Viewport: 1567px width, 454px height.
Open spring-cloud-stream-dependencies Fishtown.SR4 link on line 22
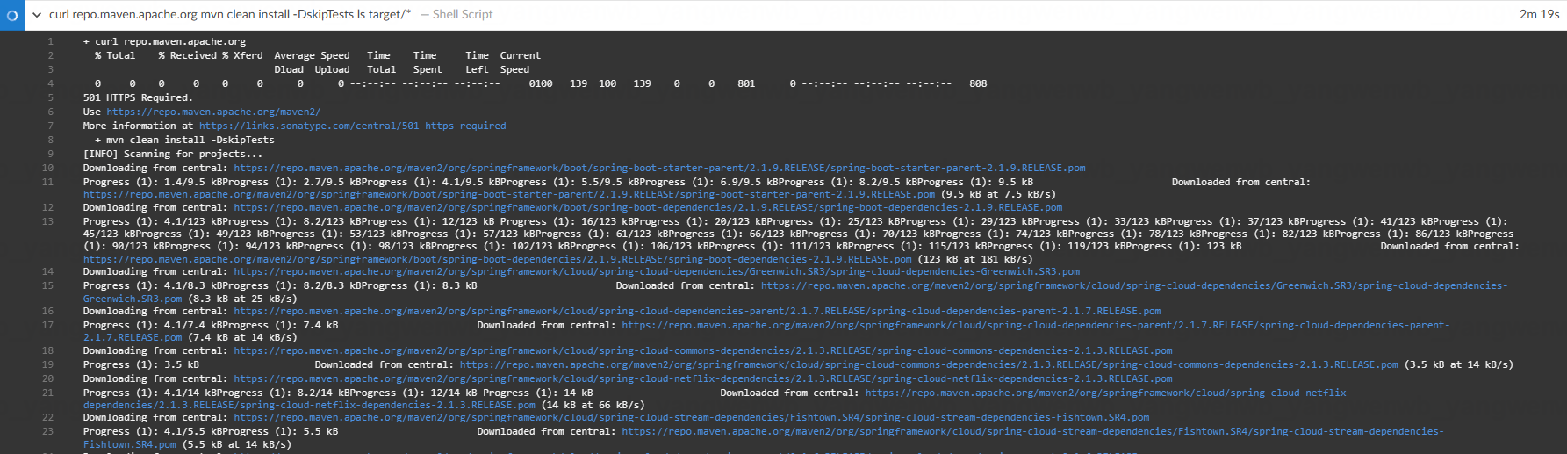tap(692, 417)
